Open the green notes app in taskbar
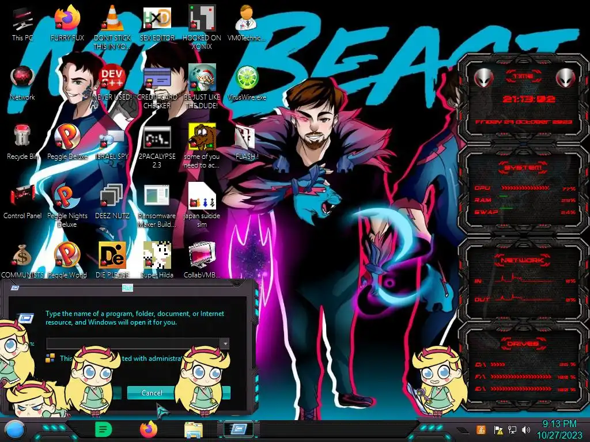The image size is (590, 442). (103, 429)
